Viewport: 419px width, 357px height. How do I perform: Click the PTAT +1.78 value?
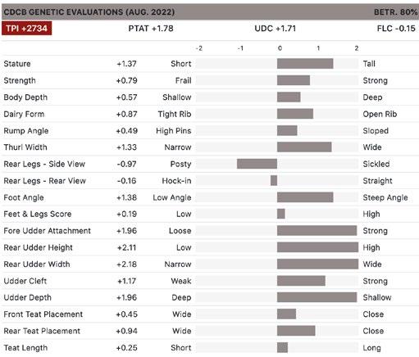[x=151, y=29]
